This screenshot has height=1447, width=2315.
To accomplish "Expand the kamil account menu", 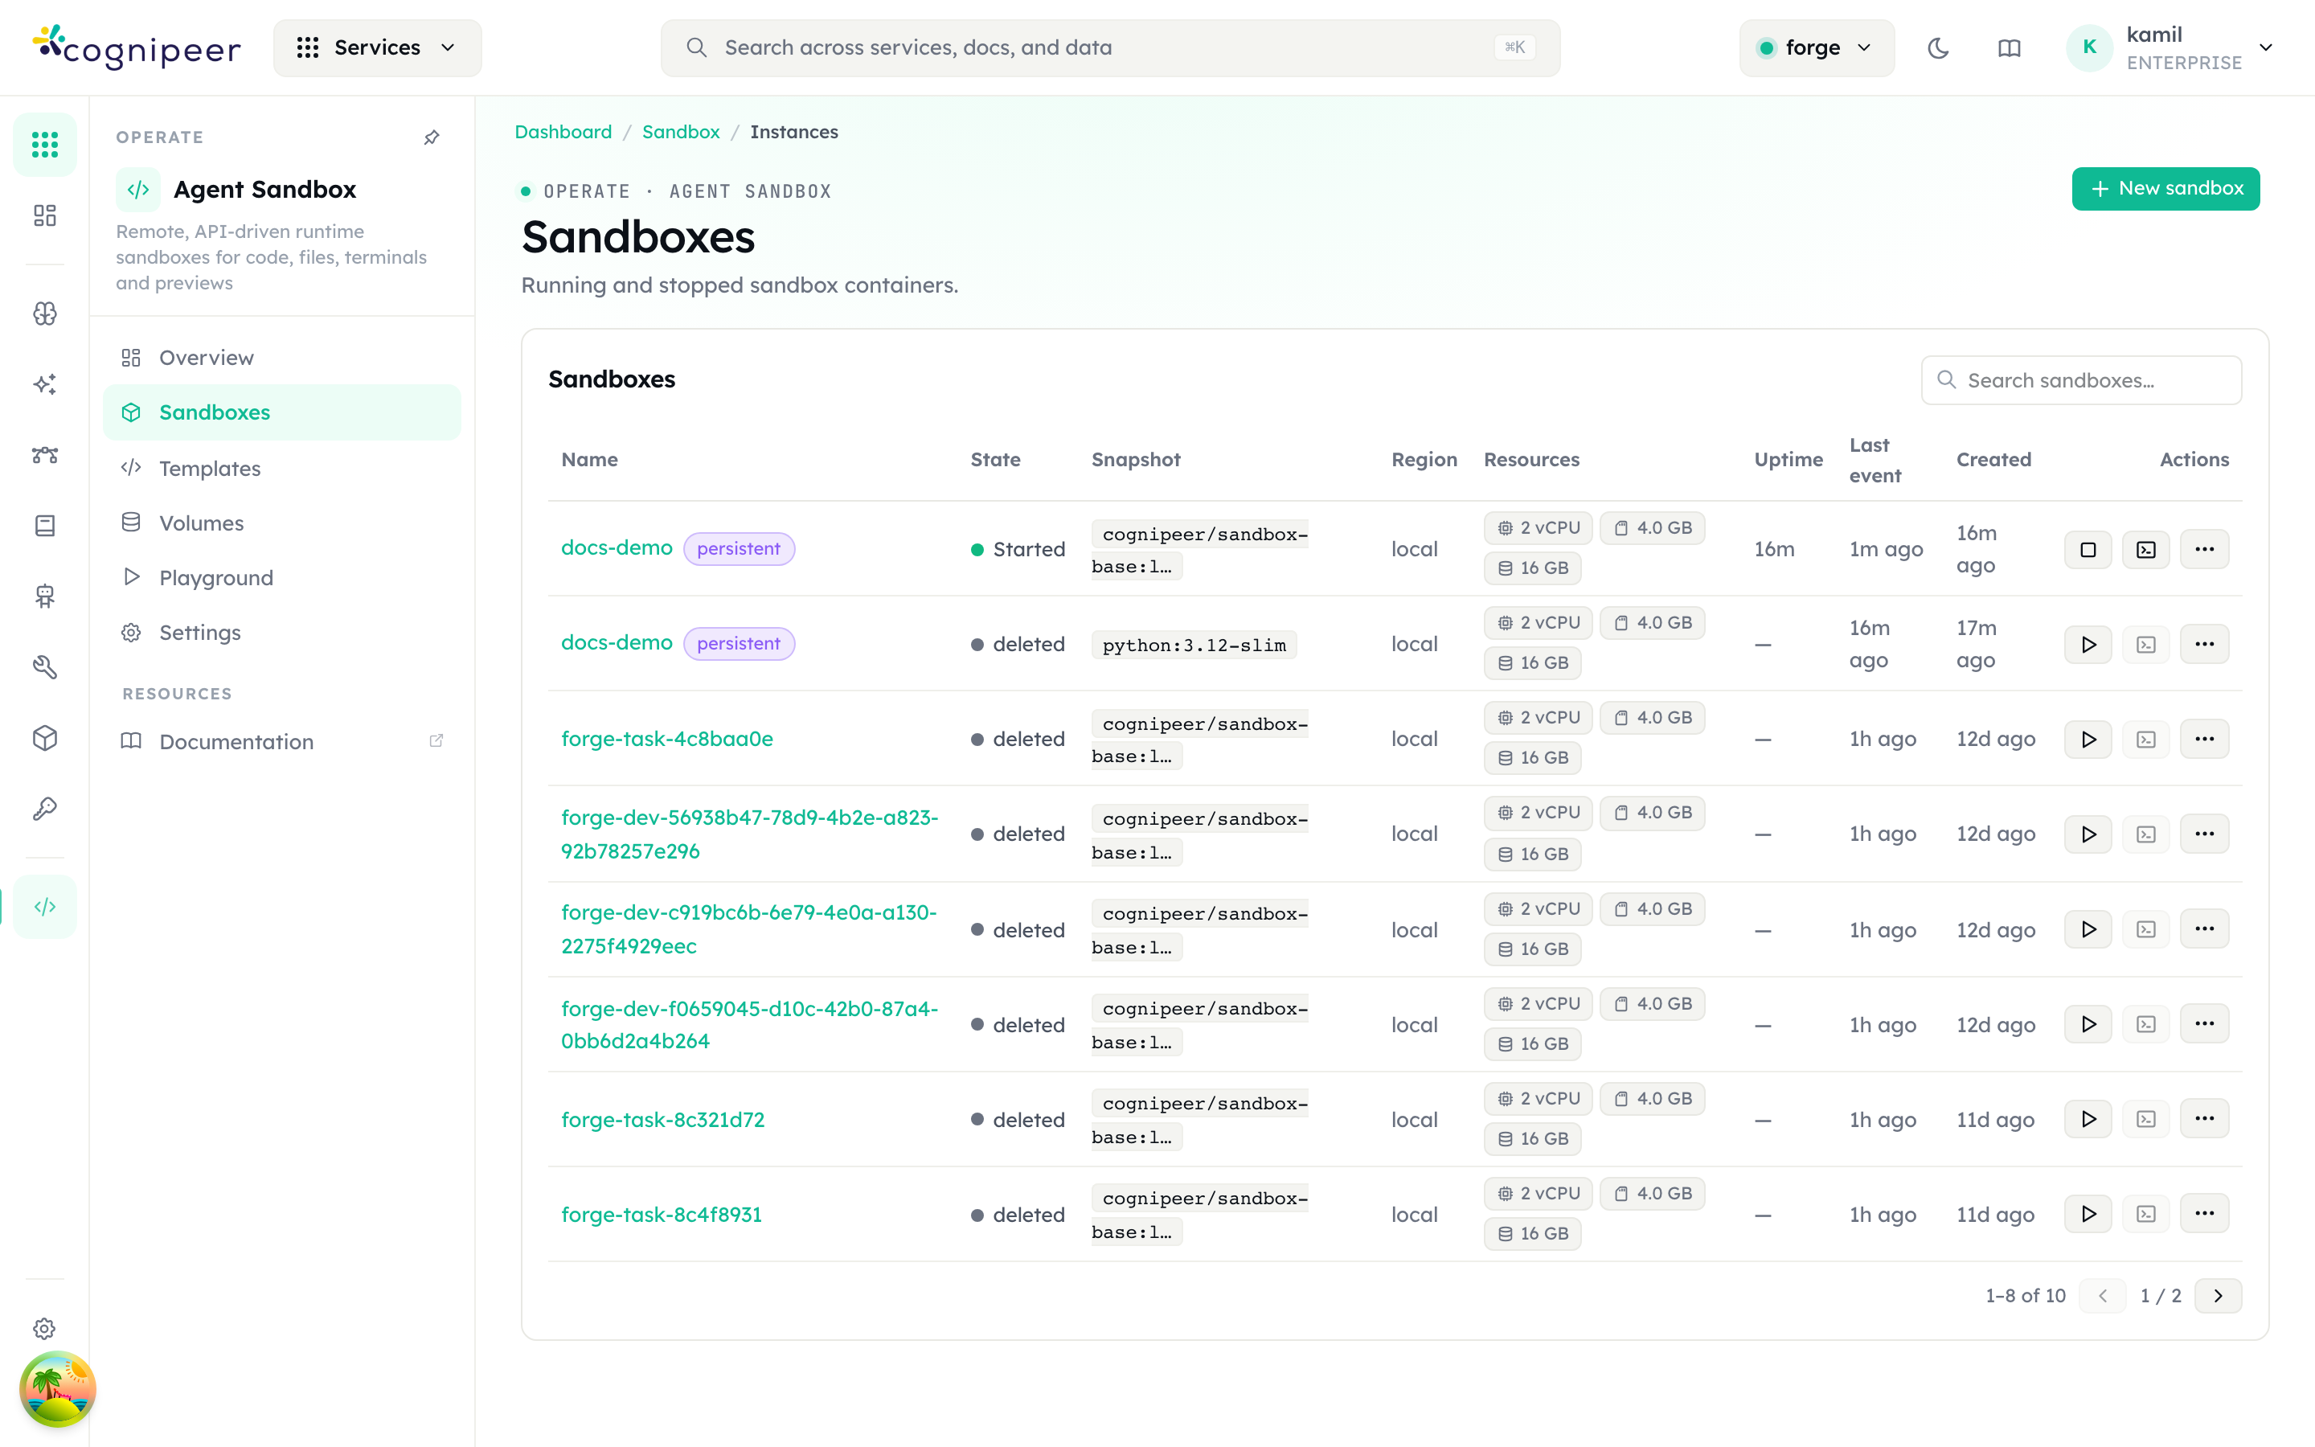I will click(x=2170, y=48).
